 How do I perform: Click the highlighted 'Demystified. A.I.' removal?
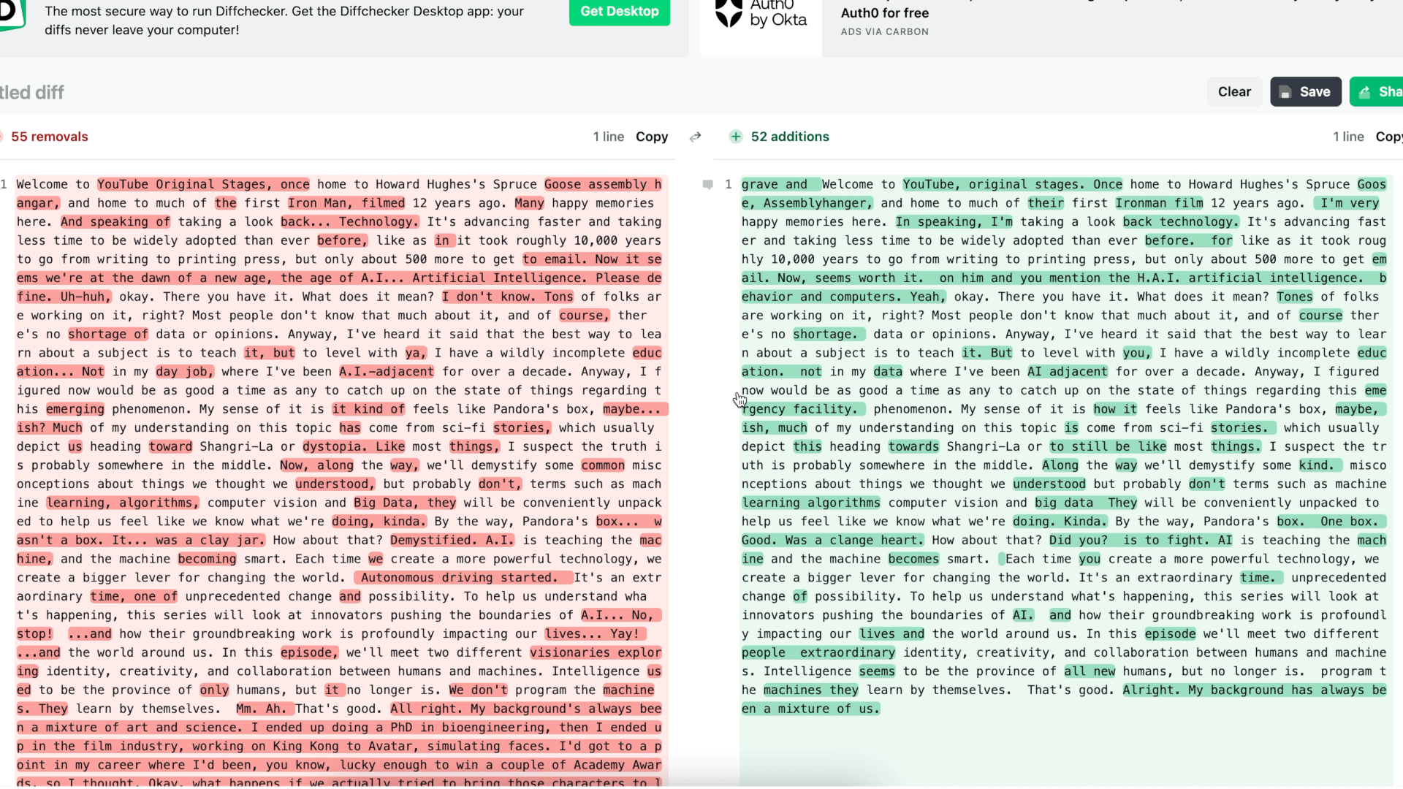pos(452,540)
